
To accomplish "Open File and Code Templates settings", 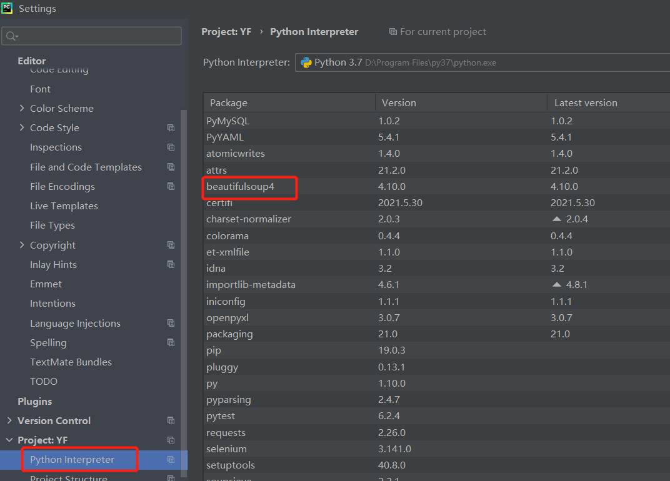I will pos(86,167).
